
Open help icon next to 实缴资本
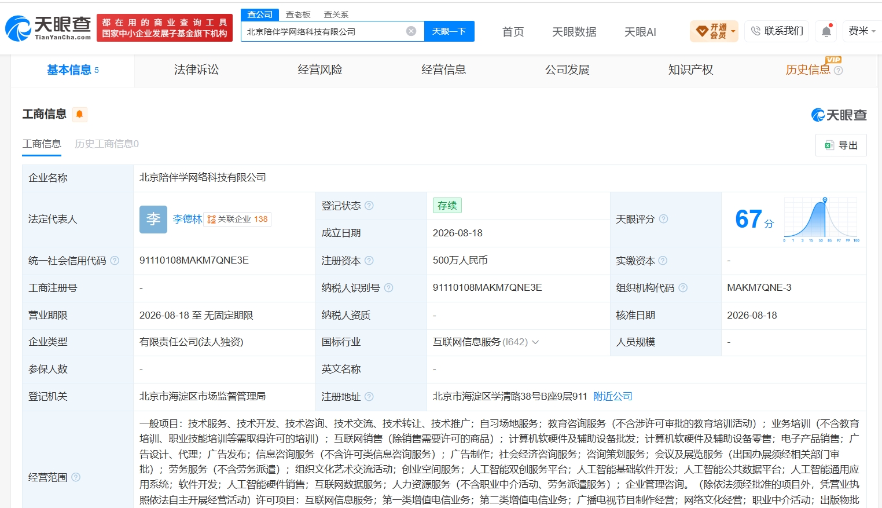pos(663,261)
